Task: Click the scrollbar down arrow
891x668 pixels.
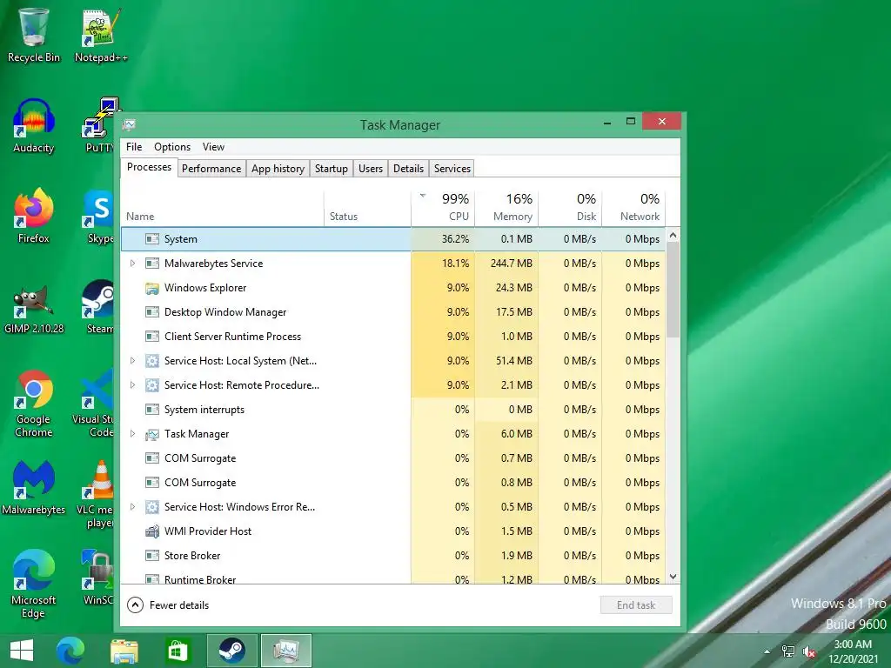Action: click(673, 576)
